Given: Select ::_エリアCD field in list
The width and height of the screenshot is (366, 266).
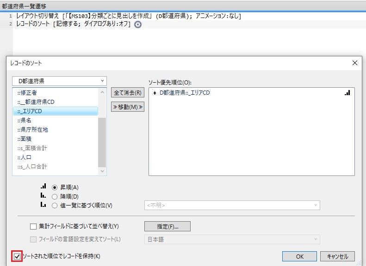Looking at the screenshot, I should (56, 111).
